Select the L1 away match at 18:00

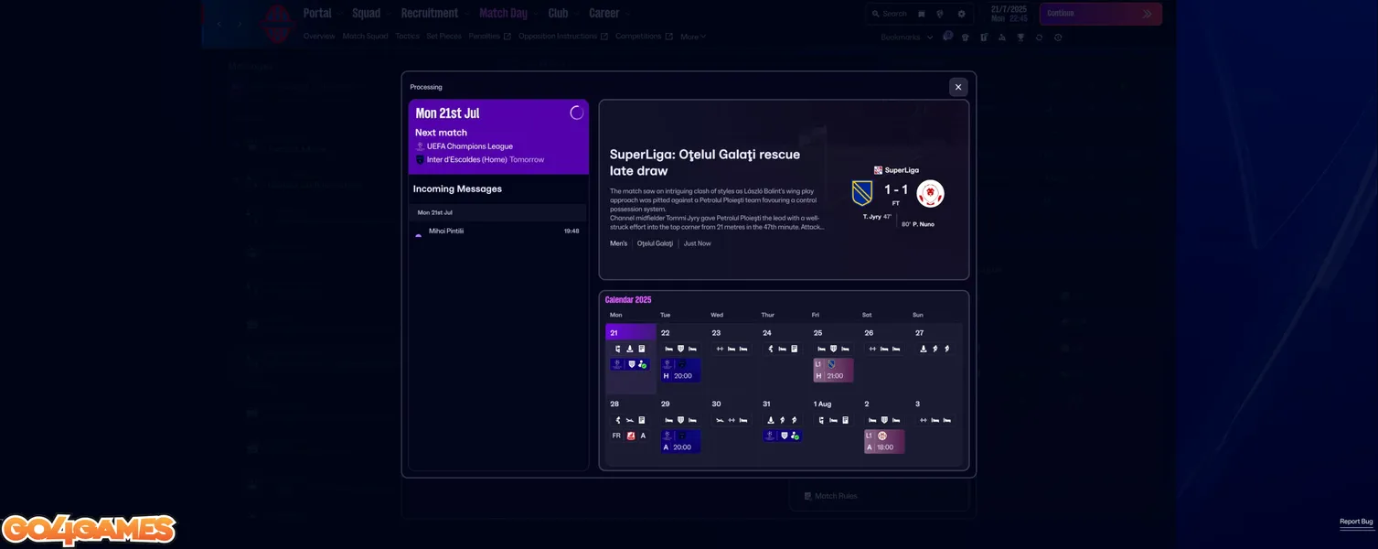(x=883, y=441)
